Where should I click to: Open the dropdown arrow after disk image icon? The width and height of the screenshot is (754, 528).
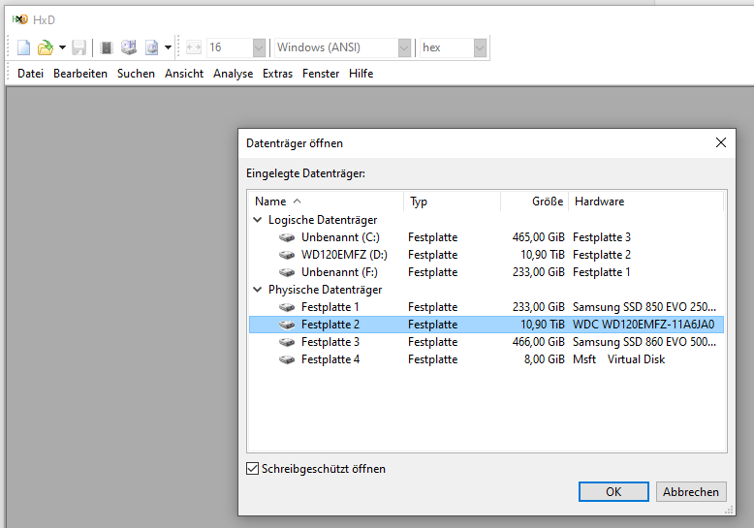click(x=168, y=47)
